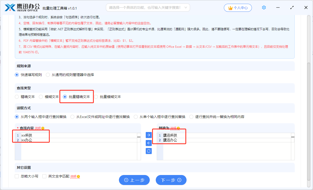Select the 模糊文本 find type

[41, 96]
